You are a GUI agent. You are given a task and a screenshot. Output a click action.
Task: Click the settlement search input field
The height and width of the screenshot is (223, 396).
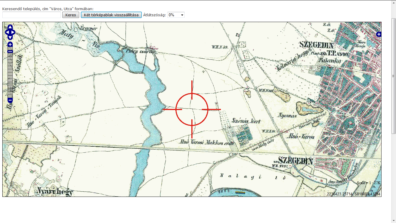click(x=32, y=15)
